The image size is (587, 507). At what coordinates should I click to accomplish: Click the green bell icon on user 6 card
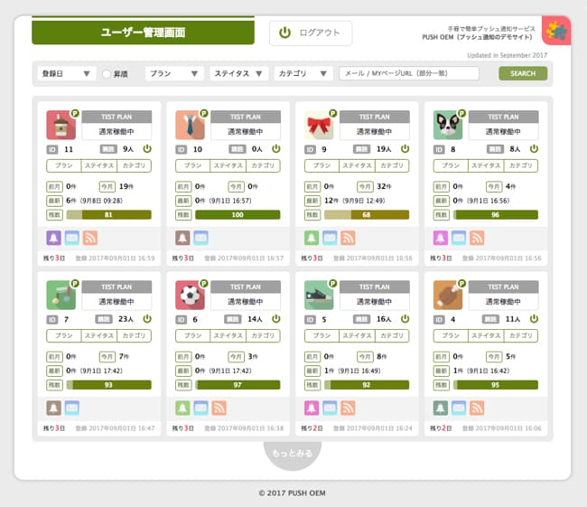pyautogui.click(x=182, y=408)
